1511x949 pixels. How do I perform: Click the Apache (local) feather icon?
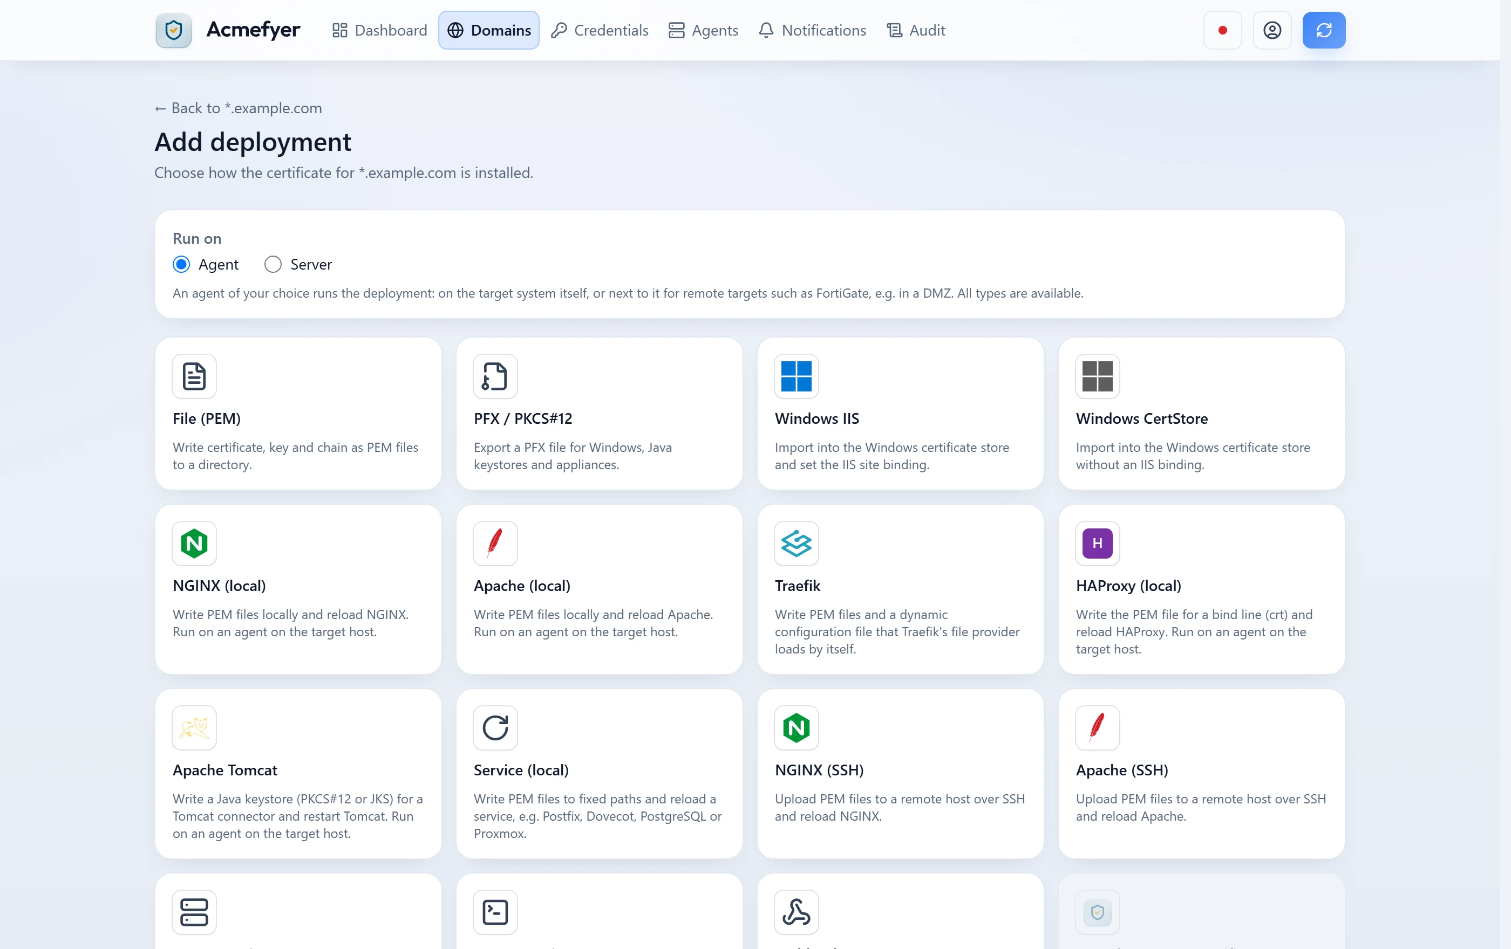tap(495, 544)
